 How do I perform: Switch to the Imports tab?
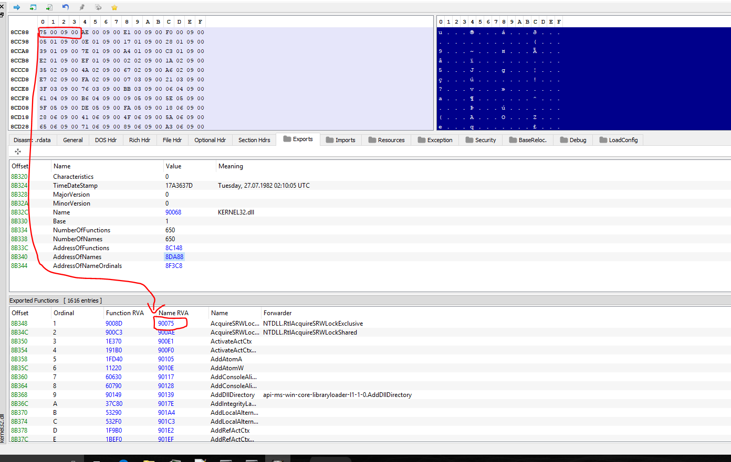(341, 140)
